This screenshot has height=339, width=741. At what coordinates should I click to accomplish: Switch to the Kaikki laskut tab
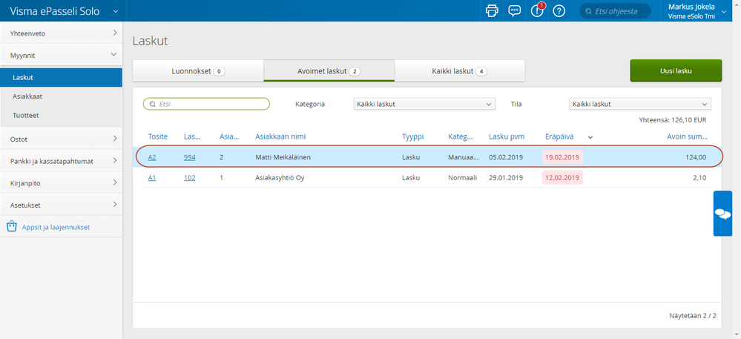pos(459,71)
